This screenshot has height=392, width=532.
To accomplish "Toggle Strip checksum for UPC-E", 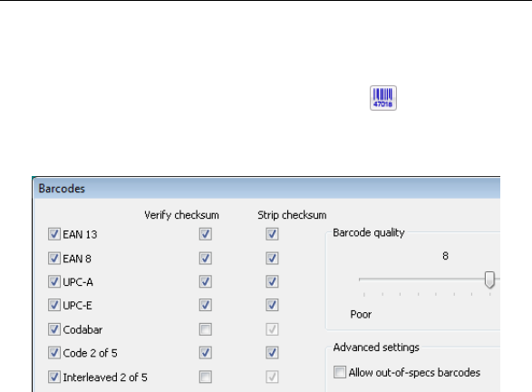I will pyautogui.click(x=272, y=305).
